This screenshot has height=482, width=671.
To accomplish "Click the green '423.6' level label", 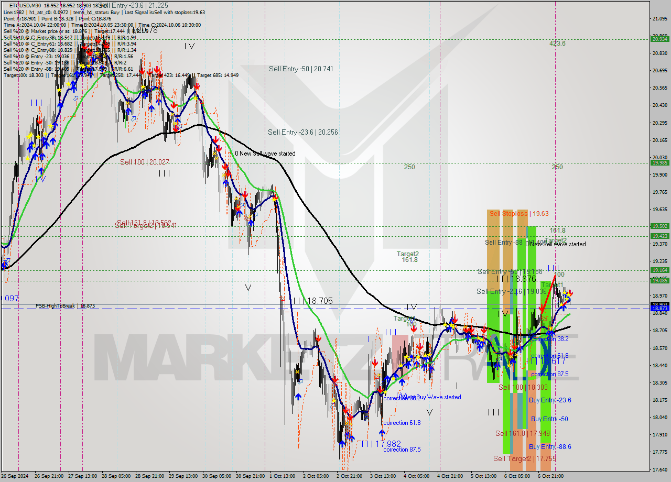I will coord(557,43).
